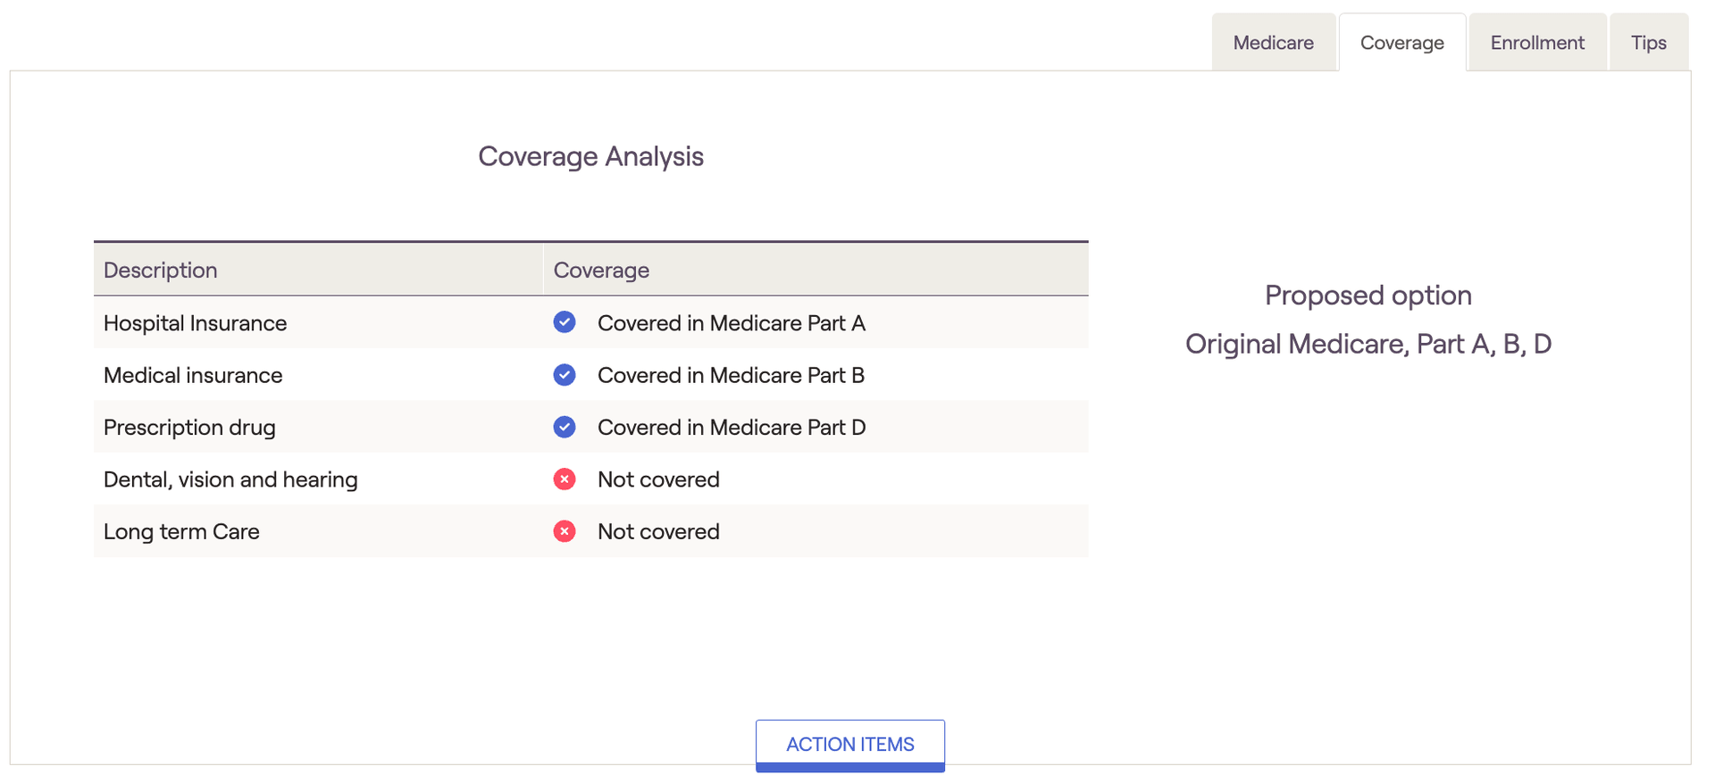Click the Description column header
Image resolution: width=1715 pixels, height=783 pixels.
point(318,270)
